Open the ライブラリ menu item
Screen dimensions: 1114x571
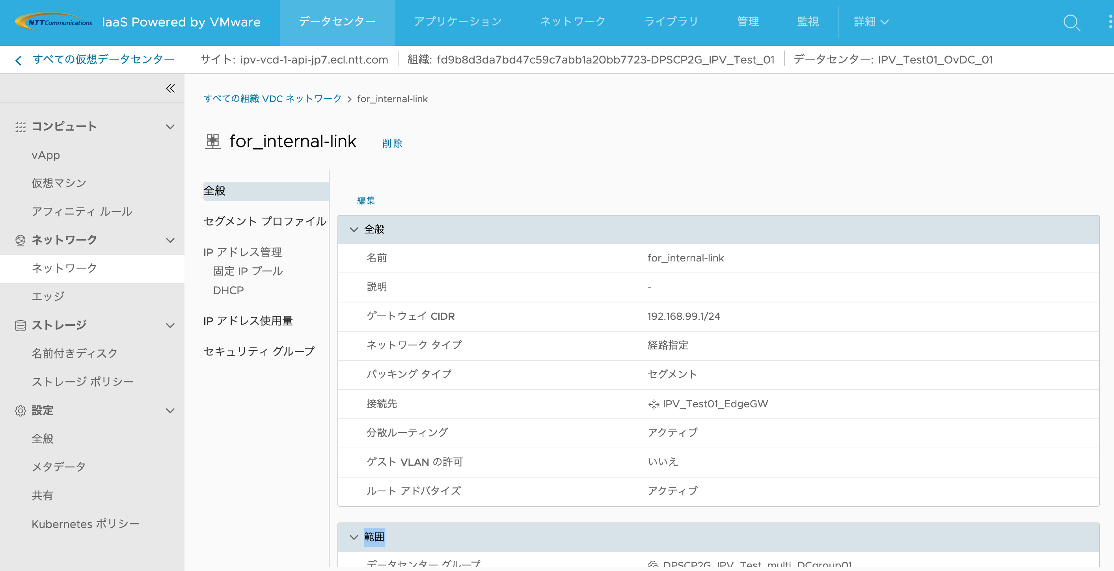click(x=671, y=21)
